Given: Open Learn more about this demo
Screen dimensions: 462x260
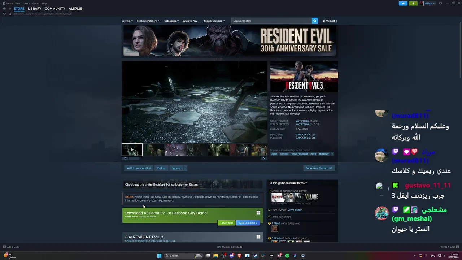Looking at the screenshot, I should click(x=131, y=217).
